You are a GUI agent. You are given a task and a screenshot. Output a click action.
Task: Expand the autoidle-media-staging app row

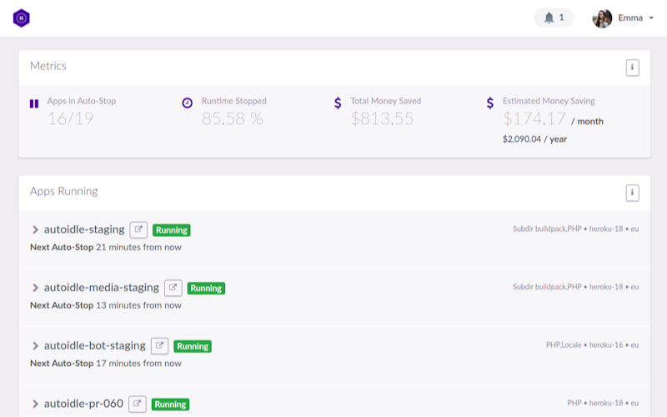tap(35, 288)
